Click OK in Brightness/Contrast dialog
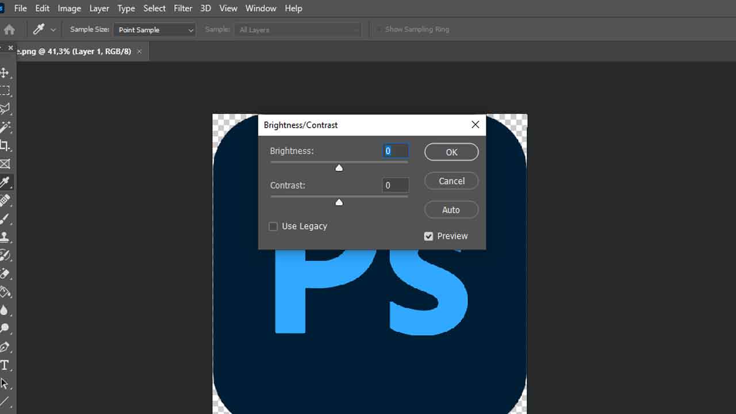 [x=451, y=152]
